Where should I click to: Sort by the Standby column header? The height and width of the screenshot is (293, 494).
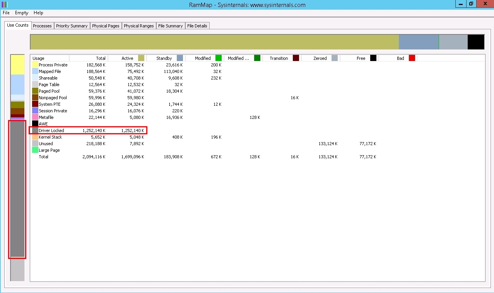(x=166, y=58)
